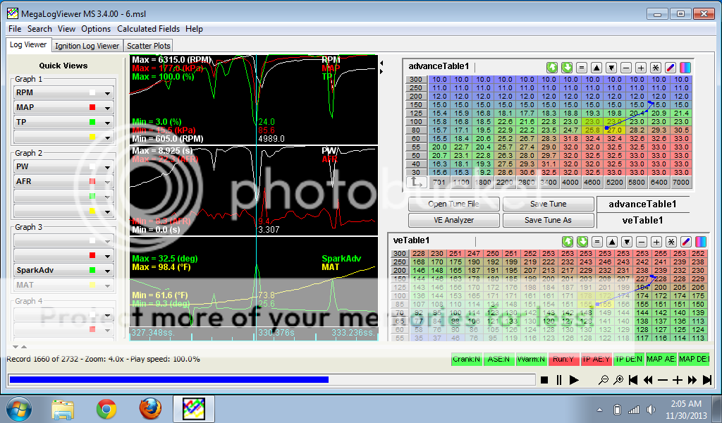This screenshot has height=423, width=722.
Task: Pause the log playback
Action: click(x=558, y=380)
